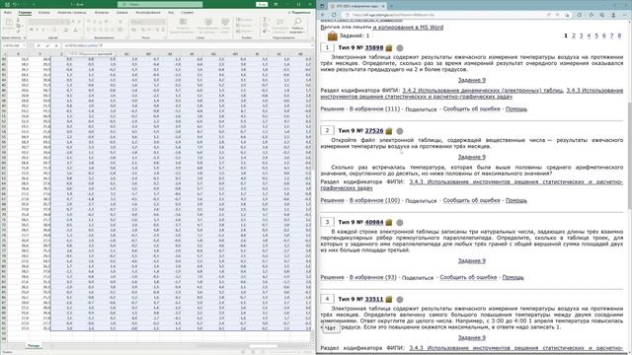Image resolution: width=632 pixels, height=355 pixels.
Task: Click Sort and Filter icon in ribbon
Action: click(280, 22)
